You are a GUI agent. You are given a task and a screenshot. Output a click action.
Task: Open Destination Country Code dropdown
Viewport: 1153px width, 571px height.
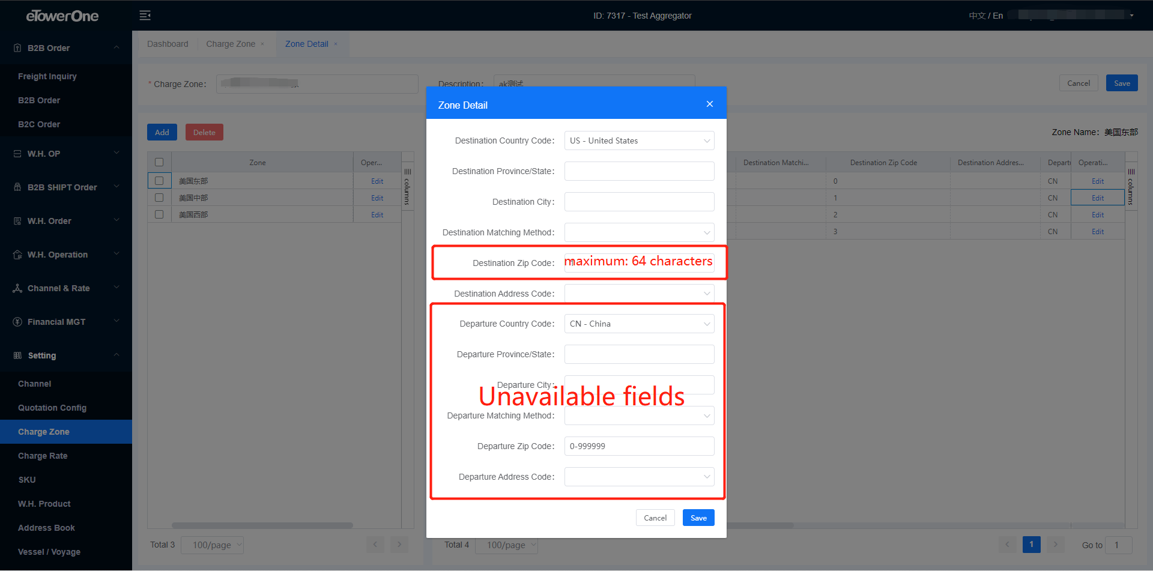(x=640, y=140)
